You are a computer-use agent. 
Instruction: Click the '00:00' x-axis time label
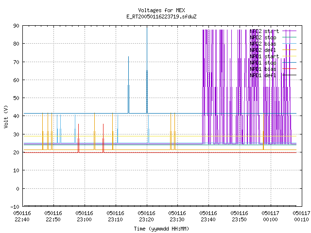(271, 220)
